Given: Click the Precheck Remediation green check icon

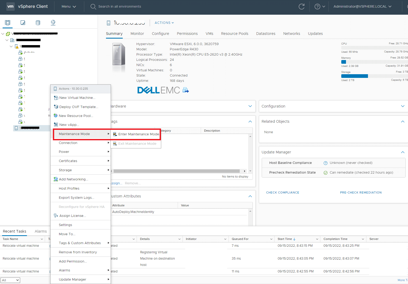Looking at the screenshot, I should click(326, 173).
